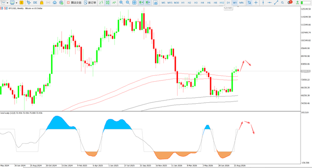Open the line chart type icon
This screenshot has height=168, width=312.
[x=3, y=3]
